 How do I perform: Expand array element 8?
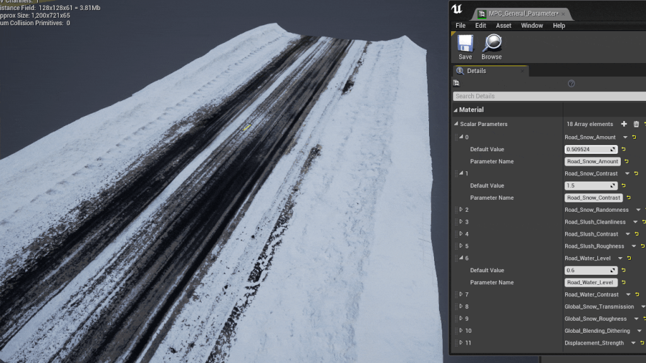click(x=461, y=306)
